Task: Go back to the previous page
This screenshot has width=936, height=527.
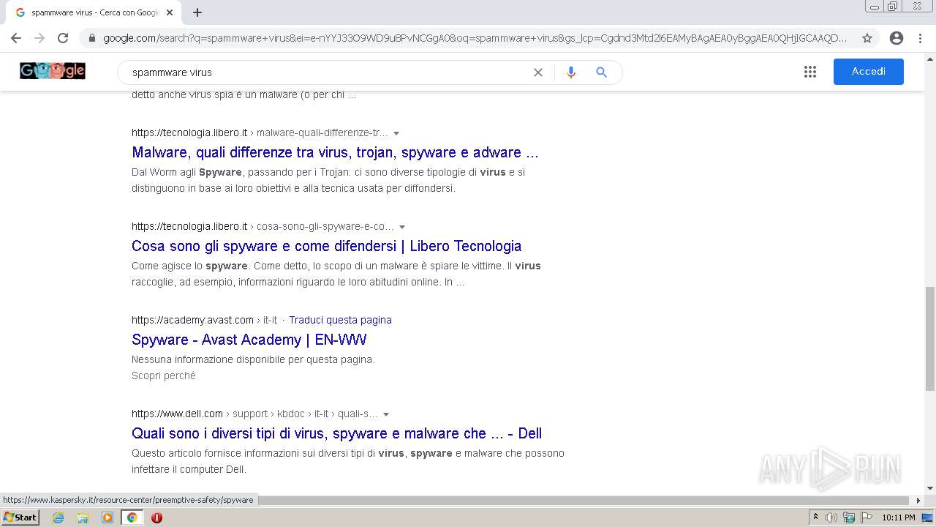Action: click(16, 38)
